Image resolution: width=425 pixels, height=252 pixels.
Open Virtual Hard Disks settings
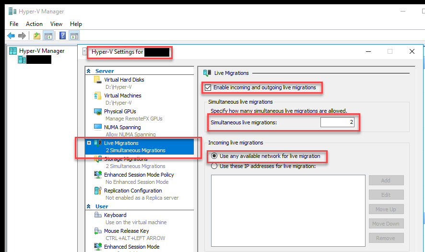(124, 80)
